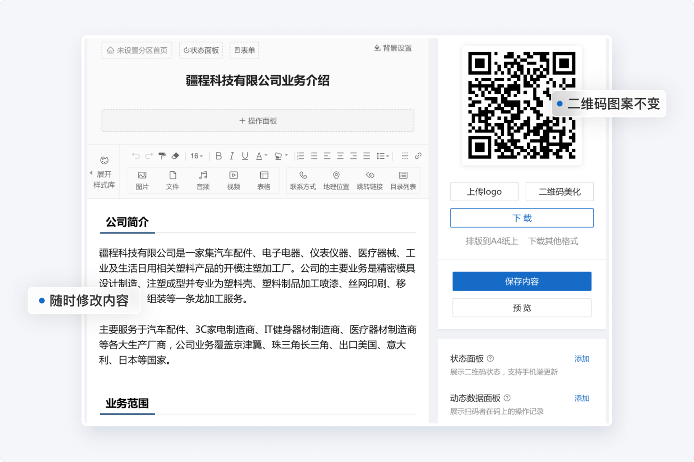Insert an audio clip via 音频
The image size is (694, 462).
coord(203,180)
